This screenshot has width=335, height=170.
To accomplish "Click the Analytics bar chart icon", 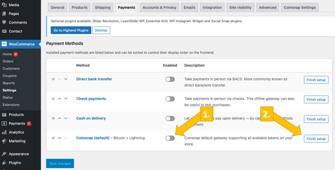I will (x=4, y=132).
